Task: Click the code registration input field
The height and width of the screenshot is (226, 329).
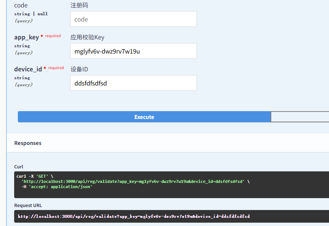Action: pyautogui.click(x=133, y=19)
